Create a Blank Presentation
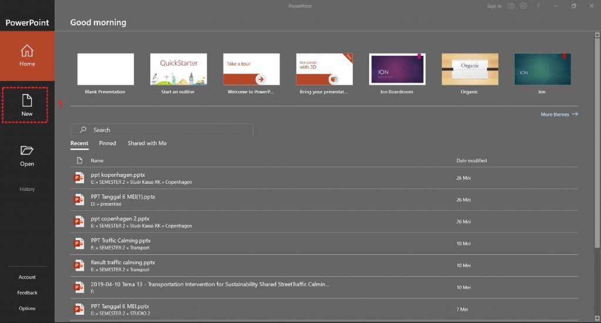The image size is (601, 323). pos(106,73)
